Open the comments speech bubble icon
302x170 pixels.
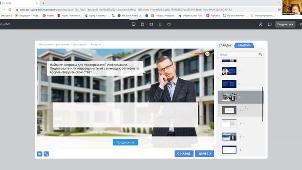pyautogui.click(x=269, y=24)
